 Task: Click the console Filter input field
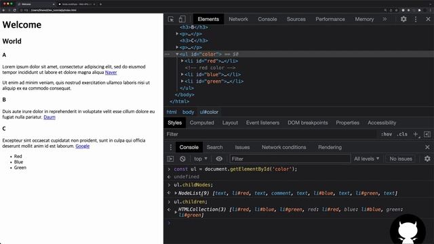click(290, 159)
